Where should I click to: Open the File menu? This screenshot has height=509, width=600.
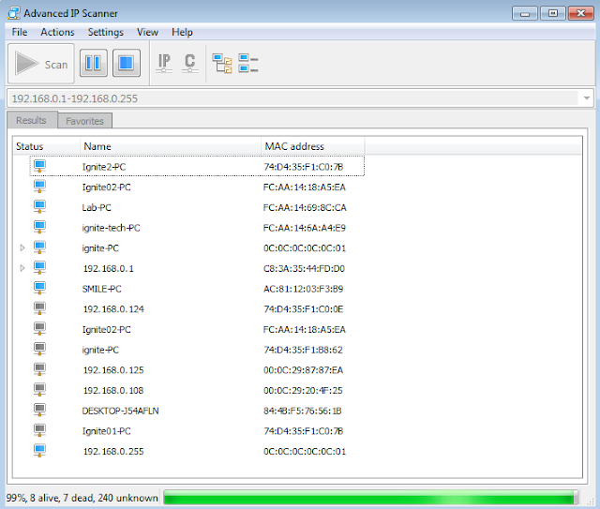pyautogui.click(x=20, y=32)
